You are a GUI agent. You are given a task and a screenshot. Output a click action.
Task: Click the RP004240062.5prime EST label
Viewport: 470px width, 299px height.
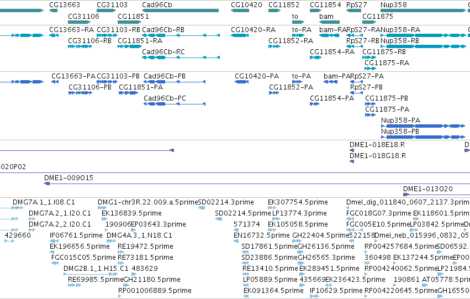(x=401, y=269)
